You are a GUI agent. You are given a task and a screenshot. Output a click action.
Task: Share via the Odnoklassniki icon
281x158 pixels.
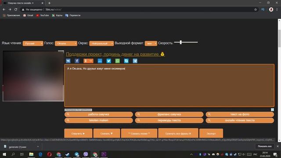pyautogui.click(x=88, y=61)
